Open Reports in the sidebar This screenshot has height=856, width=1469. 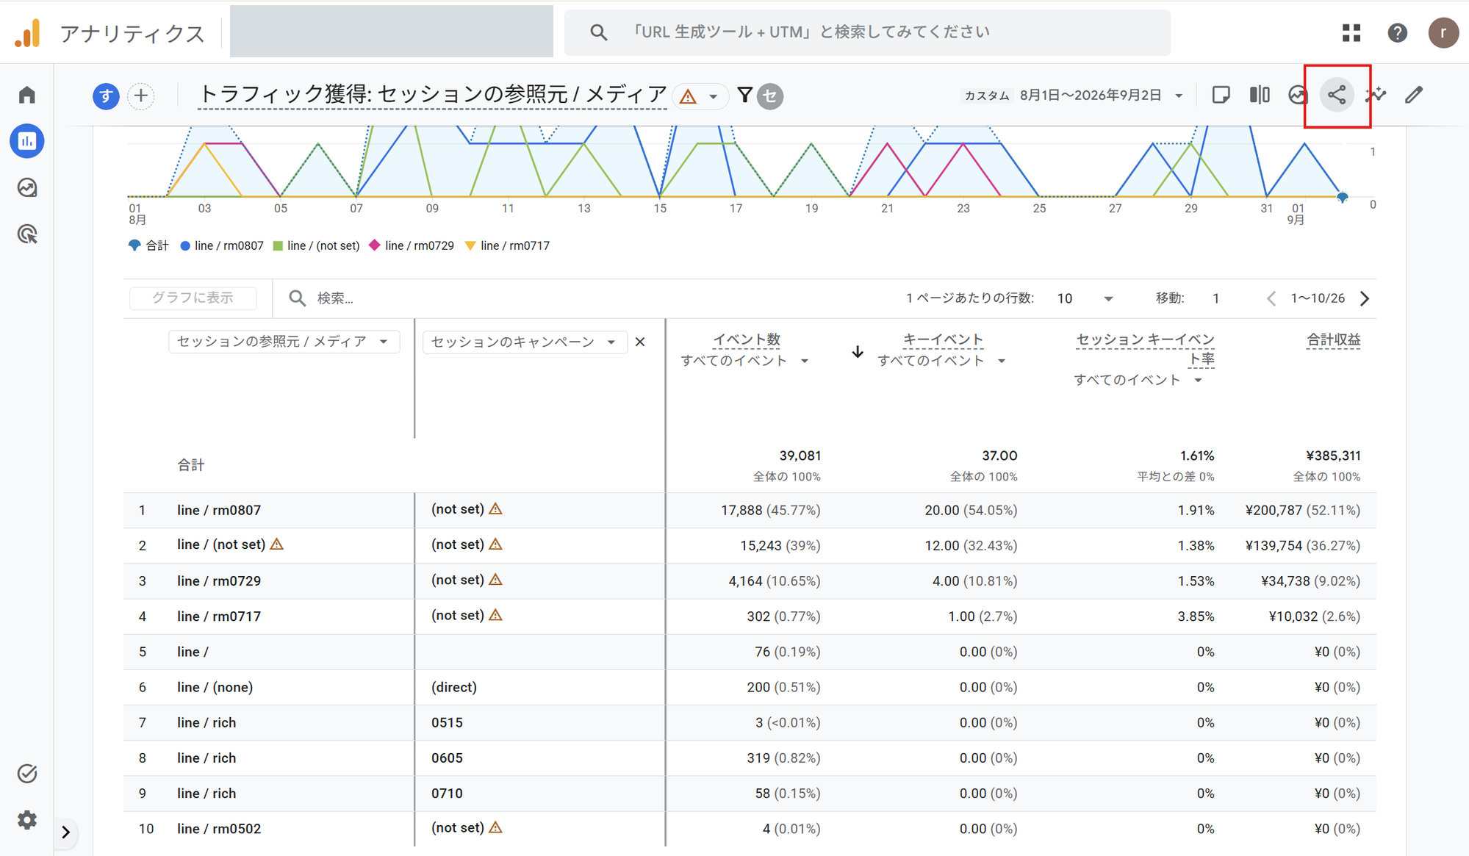[x=27, y=141]
